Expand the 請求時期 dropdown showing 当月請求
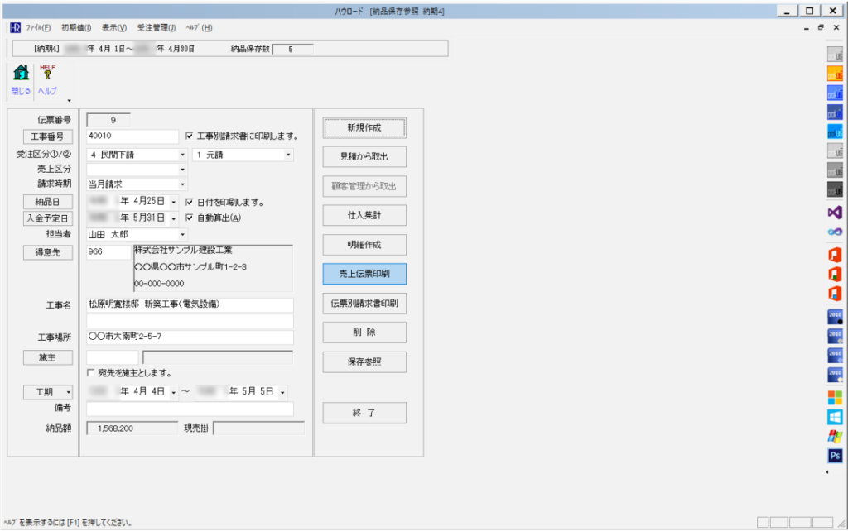The height and width of the screenshot is (531, 848). (182, 184)
